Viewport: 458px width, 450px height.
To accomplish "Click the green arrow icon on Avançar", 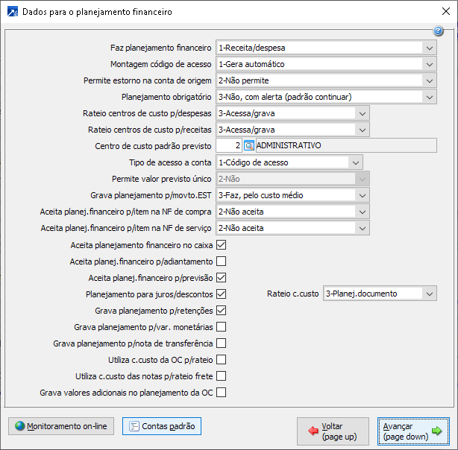I will coord(436,431).
